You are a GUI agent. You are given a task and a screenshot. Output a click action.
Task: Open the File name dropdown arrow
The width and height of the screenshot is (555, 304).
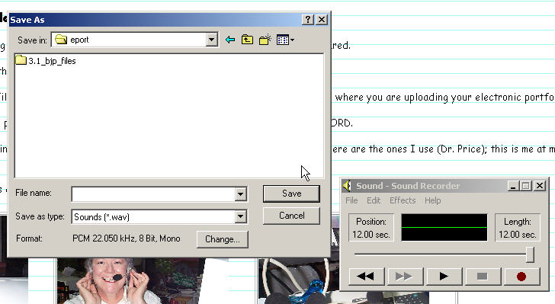(x=240, y=194)
